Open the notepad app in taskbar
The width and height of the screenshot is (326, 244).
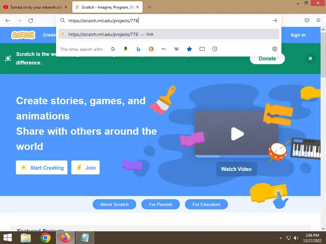(85, 238)
